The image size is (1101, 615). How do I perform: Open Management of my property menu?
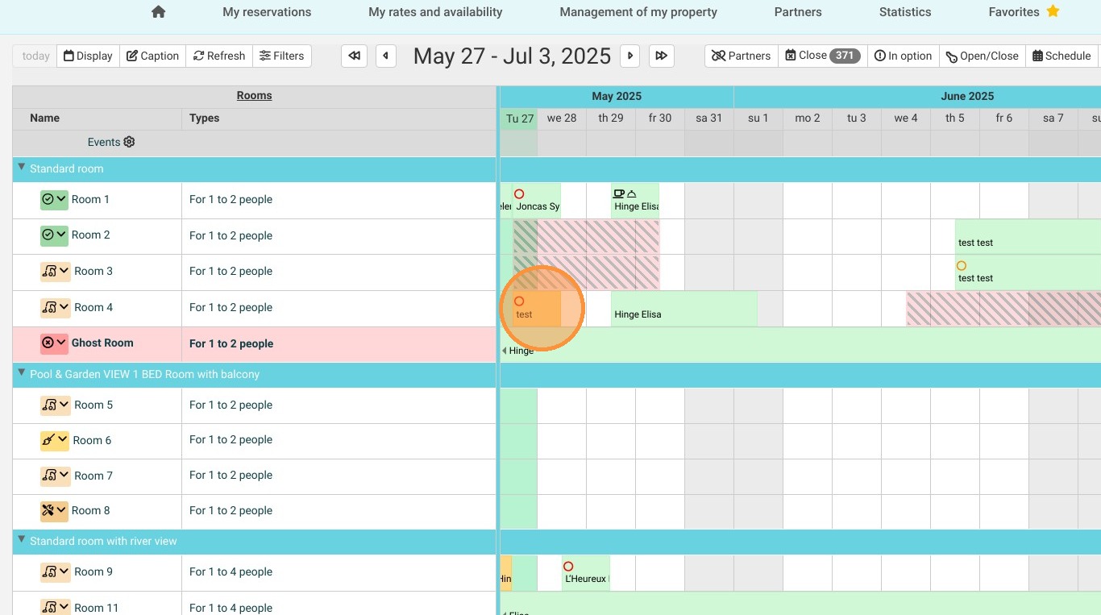[x=638, y=12]
